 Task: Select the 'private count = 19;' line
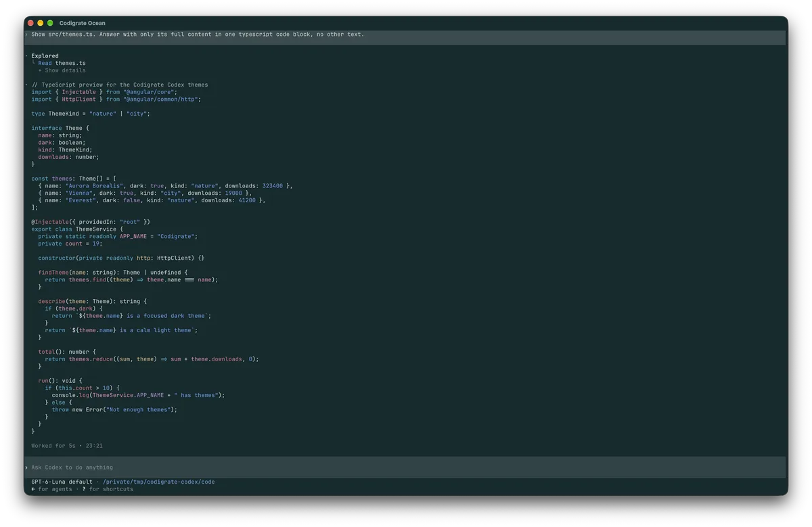[70, 244]
